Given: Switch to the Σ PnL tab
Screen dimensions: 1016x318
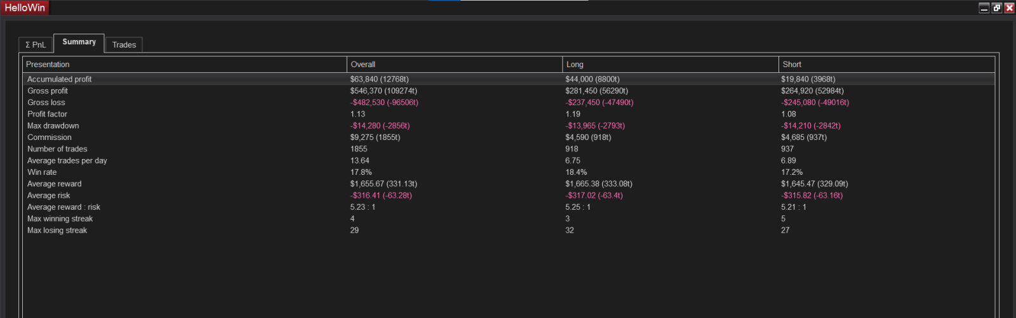Looking at the screenshot, I should (36, 44).
